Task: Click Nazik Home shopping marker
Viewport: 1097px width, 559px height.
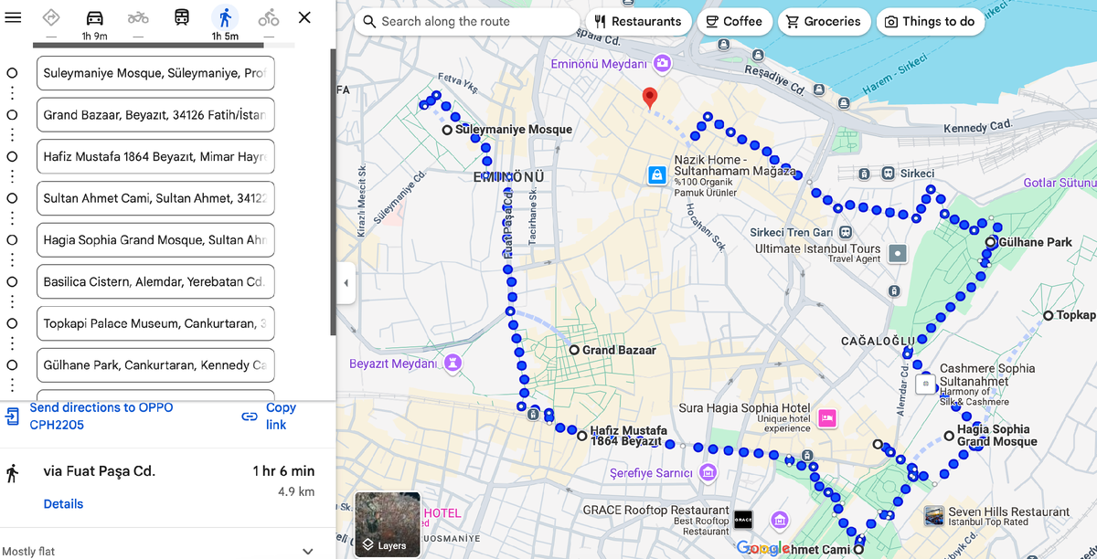Action: [x=656, y=174]
